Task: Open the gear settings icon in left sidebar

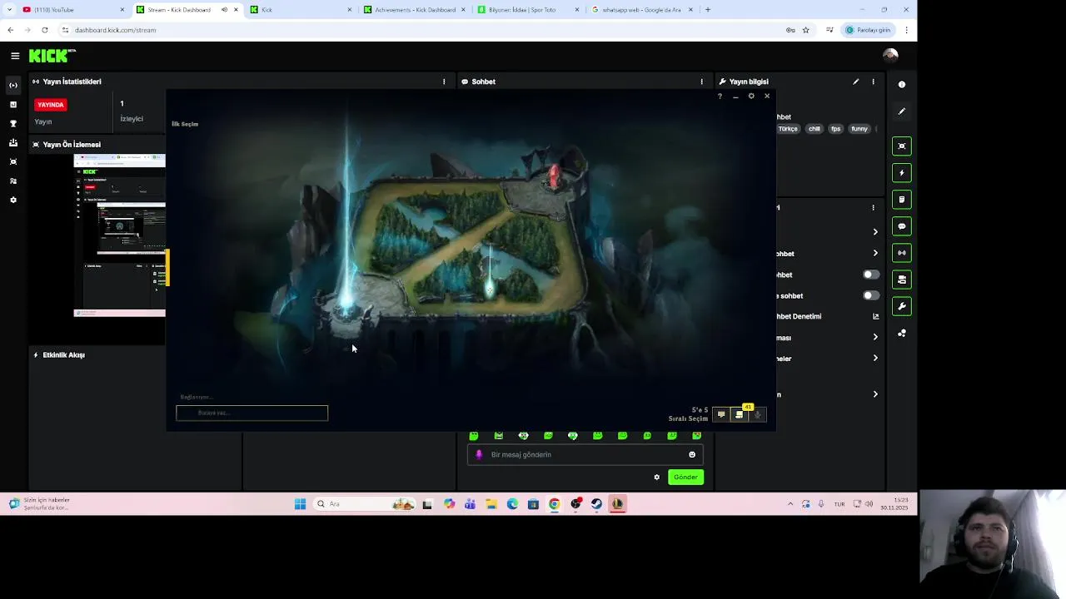Action: coord(13,200)
